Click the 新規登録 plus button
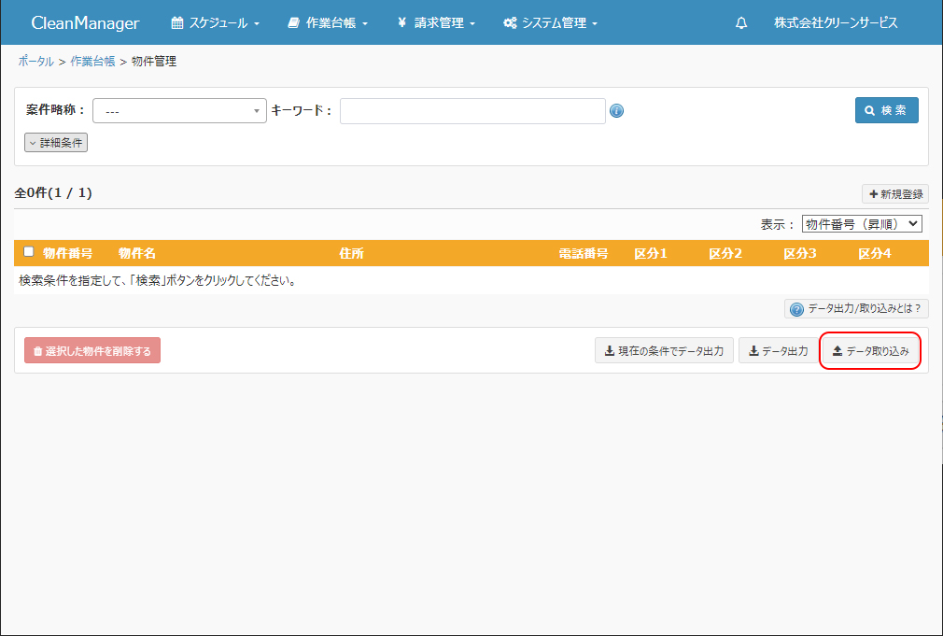 pyautogui.click(x=895, y=194)
